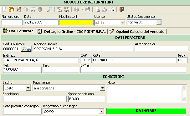Viewport: 190px width, 116px height.
Task: Open supplier lookup magnifier next to Cod. Fornitore
Action: 24,49
